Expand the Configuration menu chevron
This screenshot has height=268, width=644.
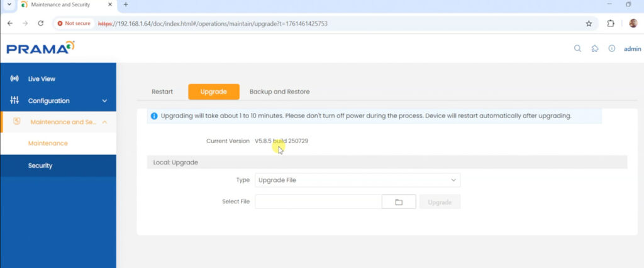coord(104,101)
